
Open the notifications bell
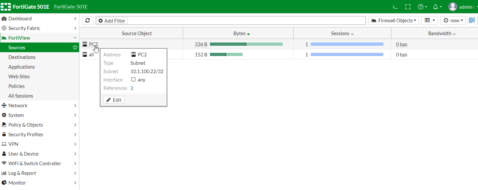point(437,7)
